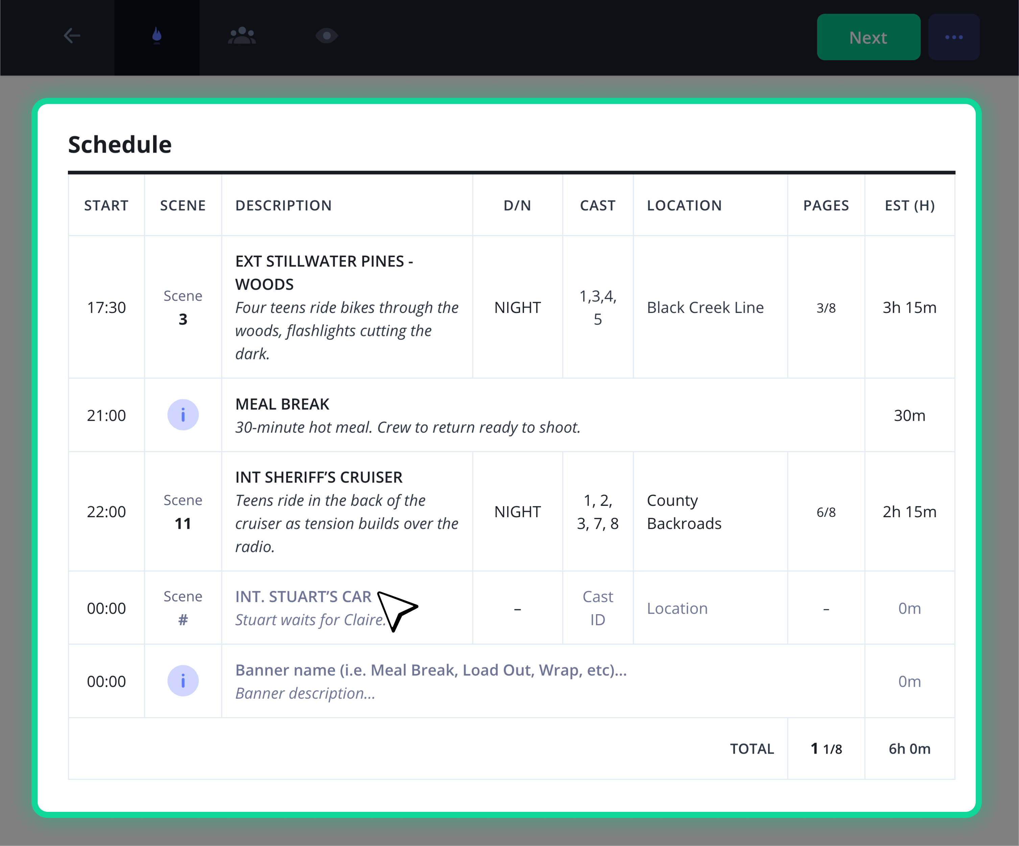Click cast '1,3,4, 5' cell

(x=598, y=307)
